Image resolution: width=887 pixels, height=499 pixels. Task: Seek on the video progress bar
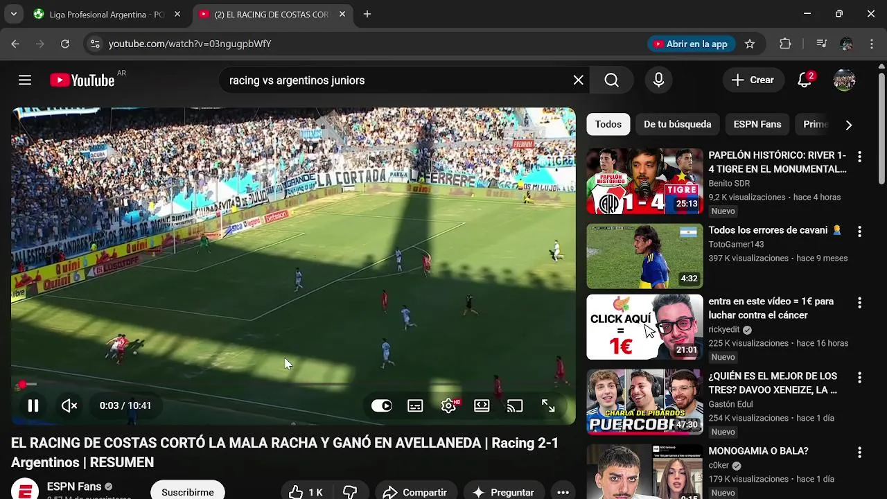(293, 385)
